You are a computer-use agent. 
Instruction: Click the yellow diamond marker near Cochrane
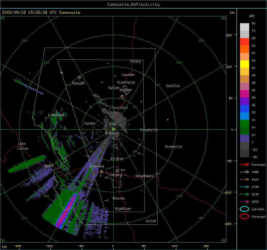[102, 172]
